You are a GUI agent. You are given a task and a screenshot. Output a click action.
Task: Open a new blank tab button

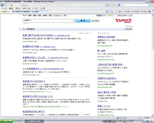pyautogui.click(x=50, y=12)
